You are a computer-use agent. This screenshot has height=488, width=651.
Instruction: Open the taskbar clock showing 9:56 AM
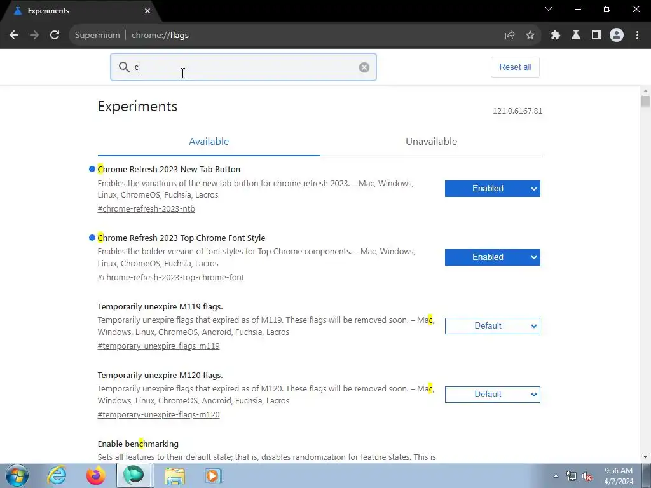point(619,476)
